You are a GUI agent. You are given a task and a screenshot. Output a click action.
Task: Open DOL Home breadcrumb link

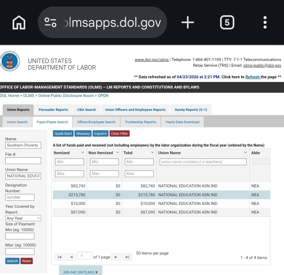9,96
